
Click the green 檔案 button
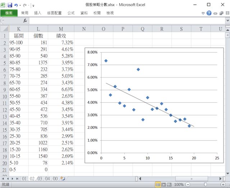[x=9, y=13]
